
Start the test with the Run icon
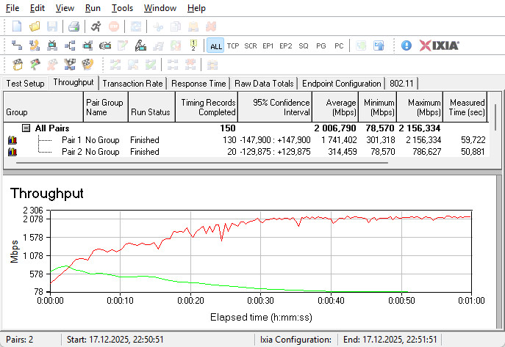(96, 26)
